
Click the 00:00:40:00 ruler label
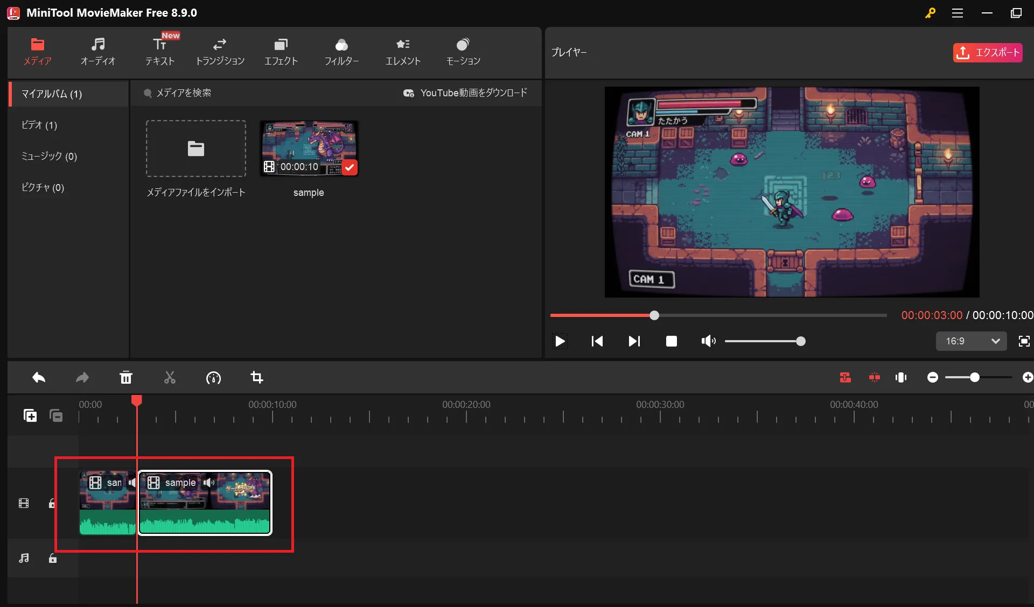854,405
